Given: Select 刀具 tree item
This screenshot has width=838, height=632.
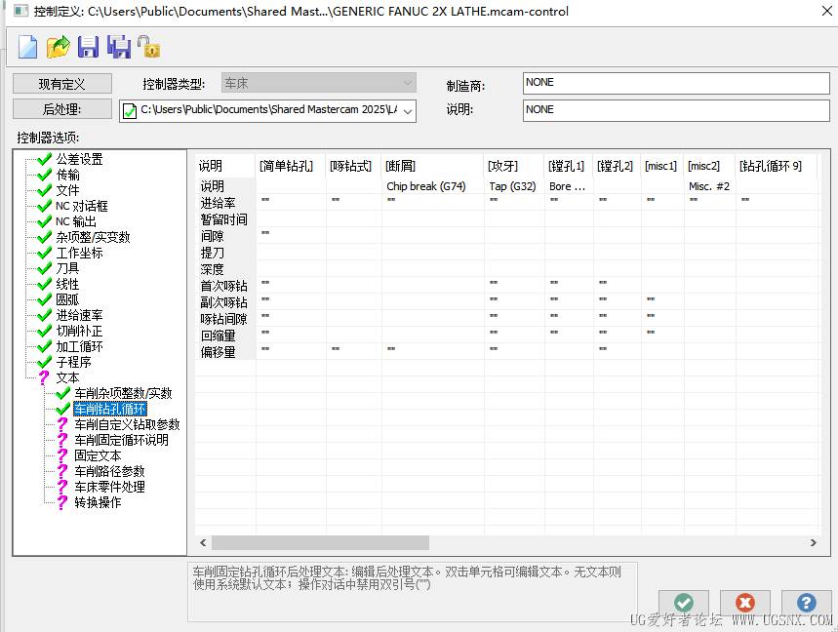Looking at the screenshot, I should click(68, 268).
